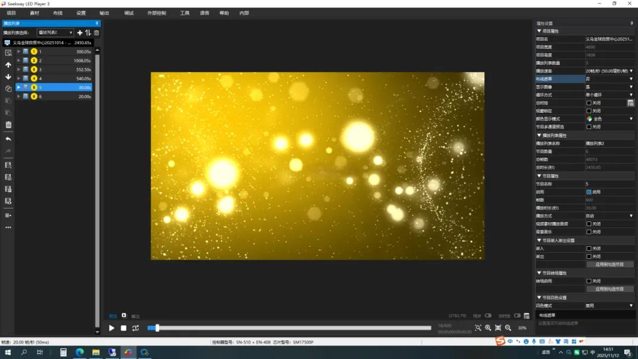Click the playback progress slider handle
The image size is (638, 359).
(x=157, y=328)
